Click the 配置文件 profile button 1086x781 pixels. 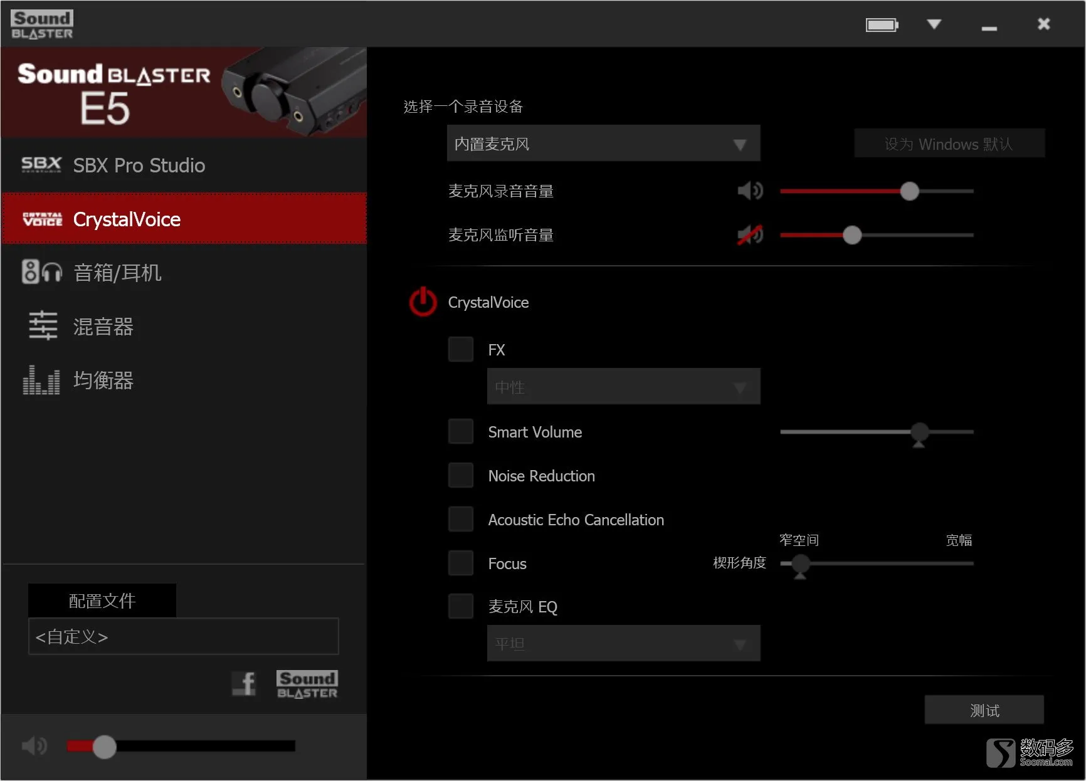tap(102, 600)
